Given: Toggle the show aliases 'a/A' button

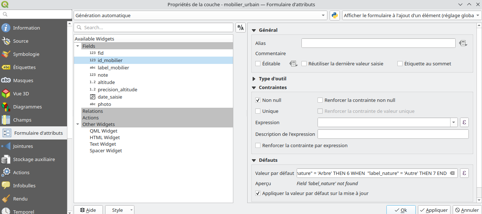Looking at the screenshot, I should [x=240, y=28].
